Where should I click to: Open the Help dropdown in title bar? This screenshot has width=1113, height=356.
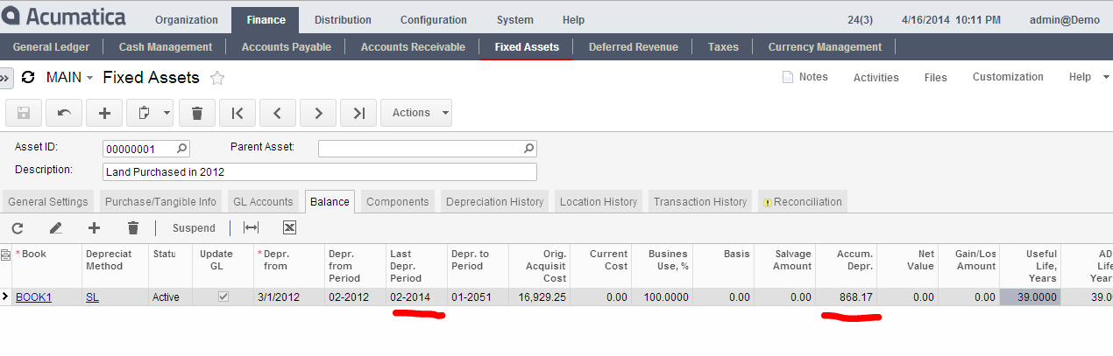(x=1089, y=77)
